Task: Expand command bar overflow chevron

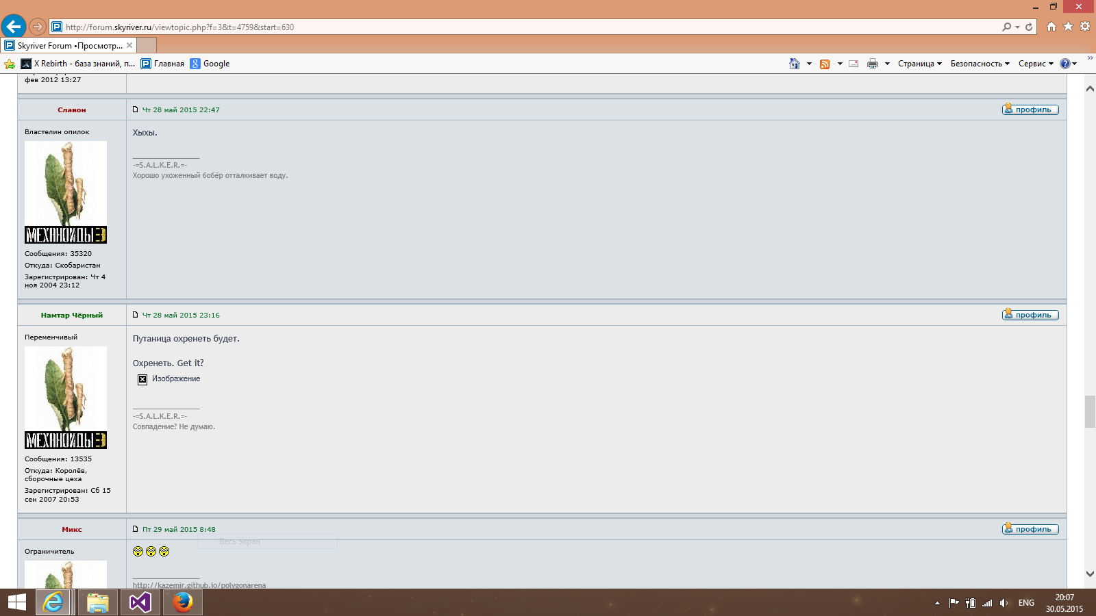Action: (x=1091, y=58)
